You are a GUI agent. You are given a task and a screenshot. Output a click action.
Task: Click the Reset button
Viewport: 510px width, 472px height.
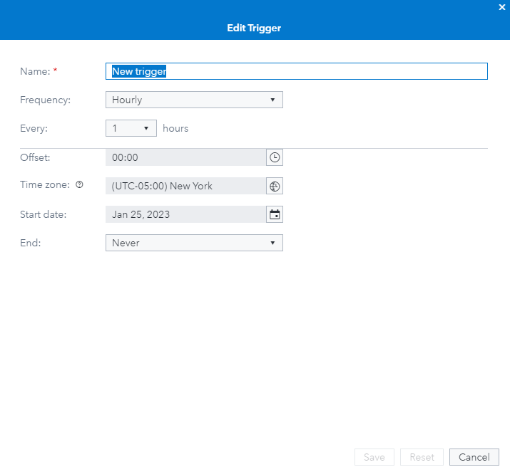(422, 457)
